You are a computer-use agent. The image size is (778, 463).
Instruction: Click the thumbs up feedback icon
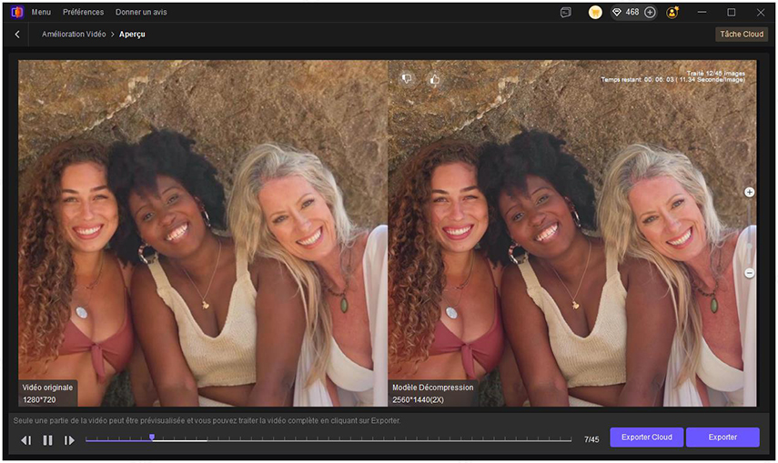pos(434,79)
